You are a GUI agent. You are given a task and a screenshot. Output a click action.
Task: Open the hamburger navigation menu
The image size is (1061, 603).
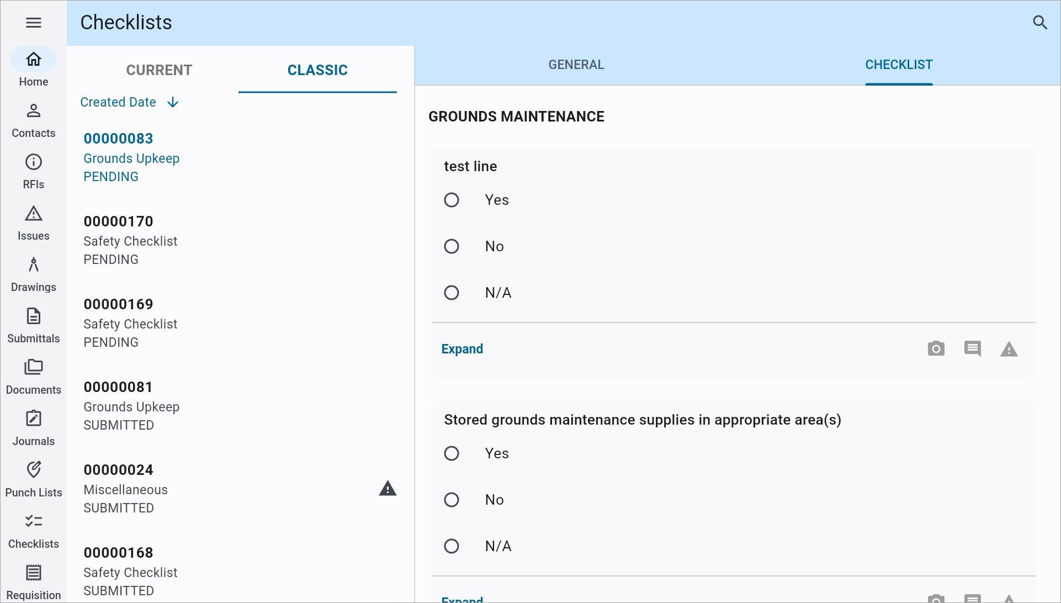point(34,23)
